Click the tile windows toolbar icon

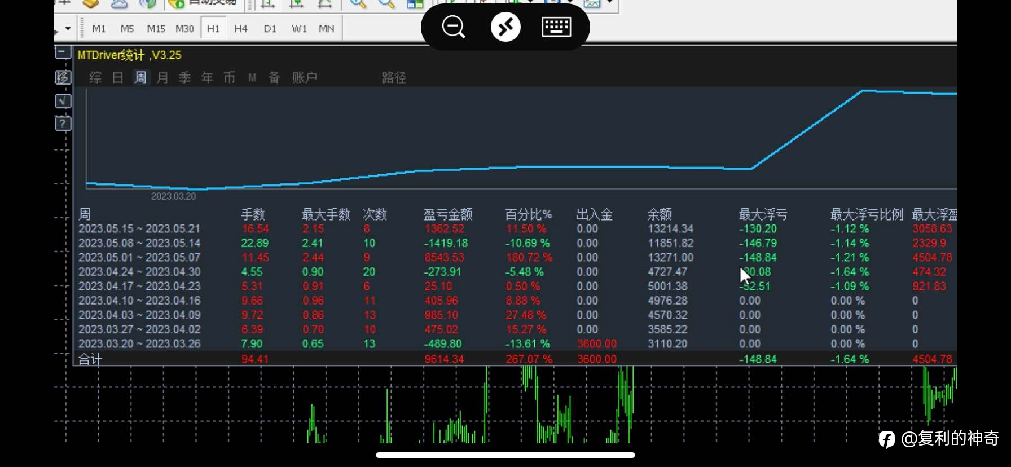415,4
